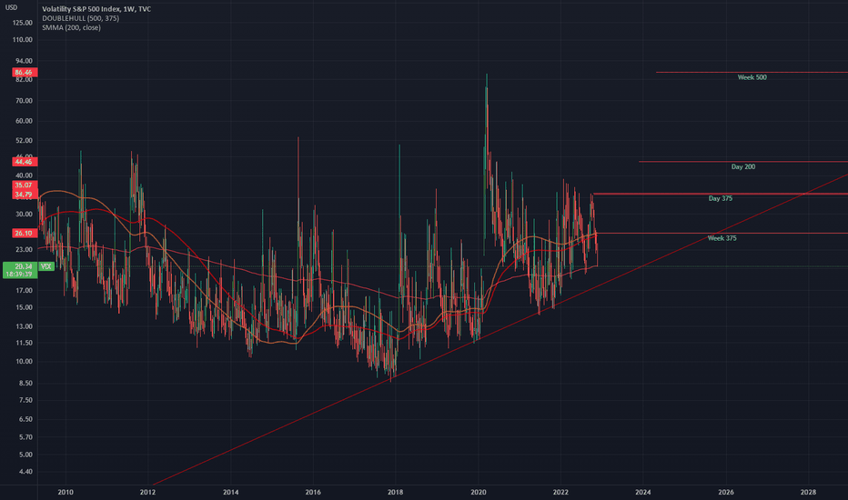This screenshot has height=500, width=848.
Task: Click the 2012 label on time axis
Action: [147, 492]
